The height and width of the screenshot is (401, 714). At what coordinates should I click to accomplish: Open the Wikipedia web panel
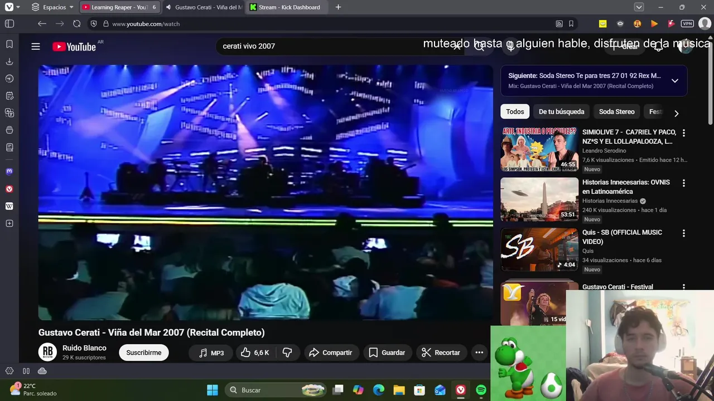click(9, 206)
